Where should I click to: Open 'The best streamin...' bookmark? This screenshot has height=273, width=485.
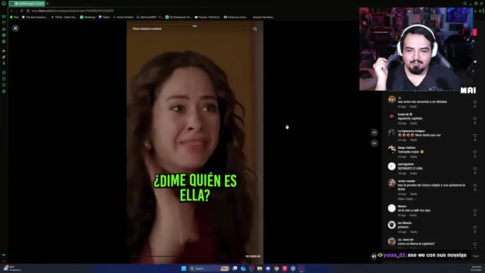click(34, 17)
